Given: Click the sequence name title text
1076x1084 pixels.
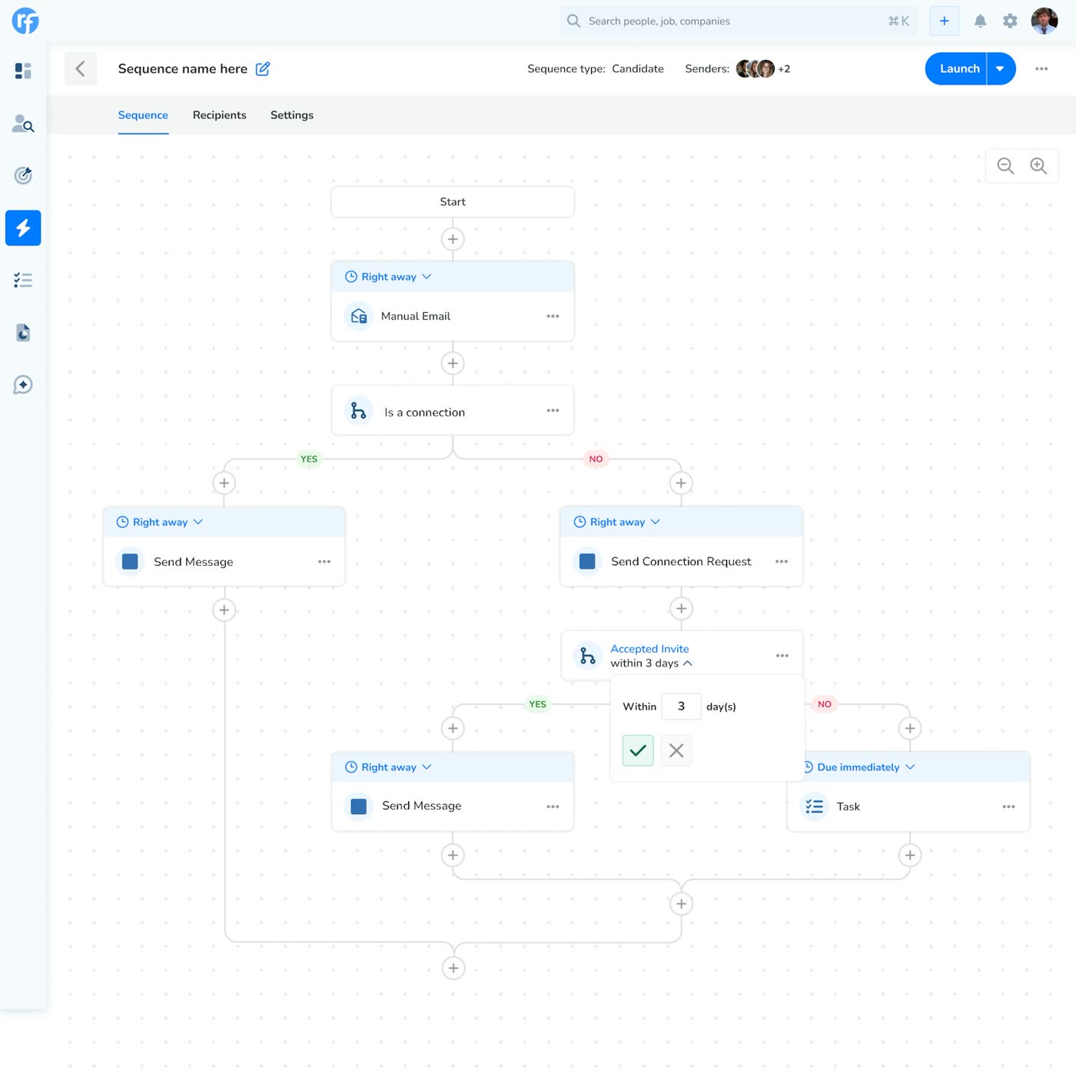Looking at the screenshot, I should coord(183,68).
